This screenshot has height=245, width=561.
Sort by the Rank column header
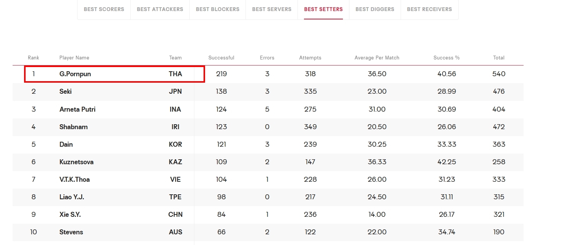pos(34,58)
